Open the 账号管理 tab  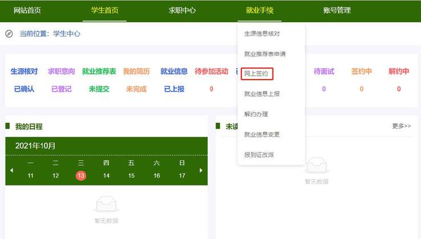tap(337, 10)
